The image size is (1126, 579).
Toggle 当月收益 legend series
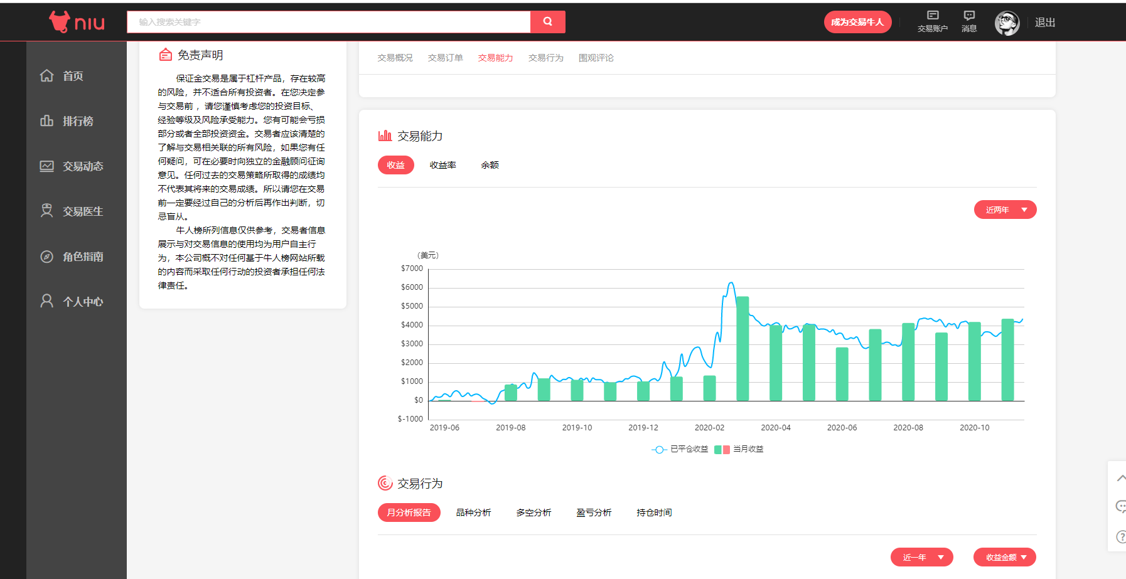click(739, 449)
